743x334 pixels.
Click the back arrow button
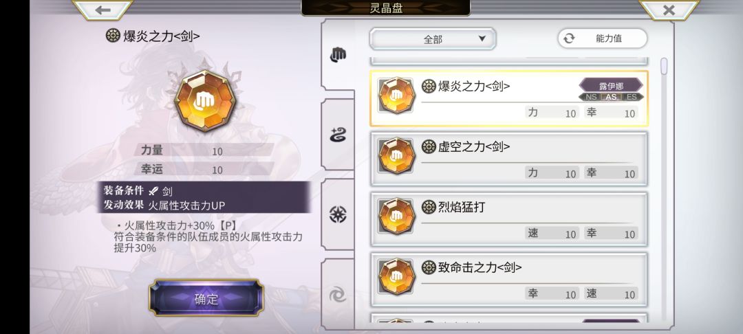[103, 10]
